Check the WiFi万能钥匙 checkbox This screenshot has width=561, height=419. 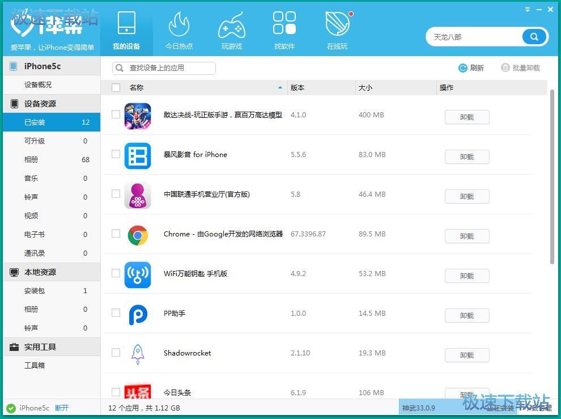[x=116, y=273]
